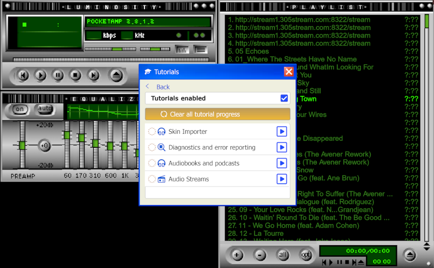Click the Eject button in the main player
The image size is (434, 268).
tap(117, 76)
